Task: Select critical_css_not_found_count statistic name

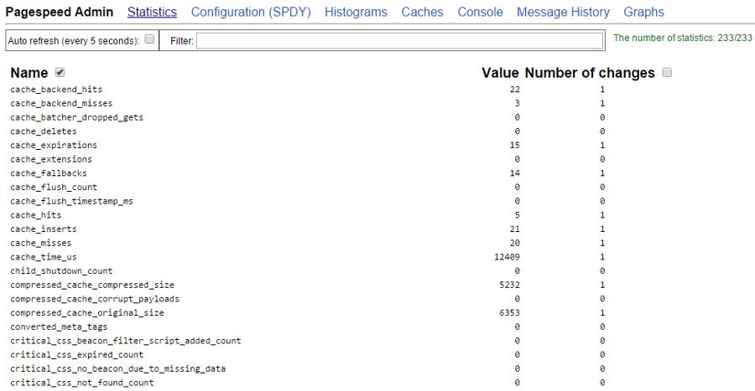Action: click(82, 383)
